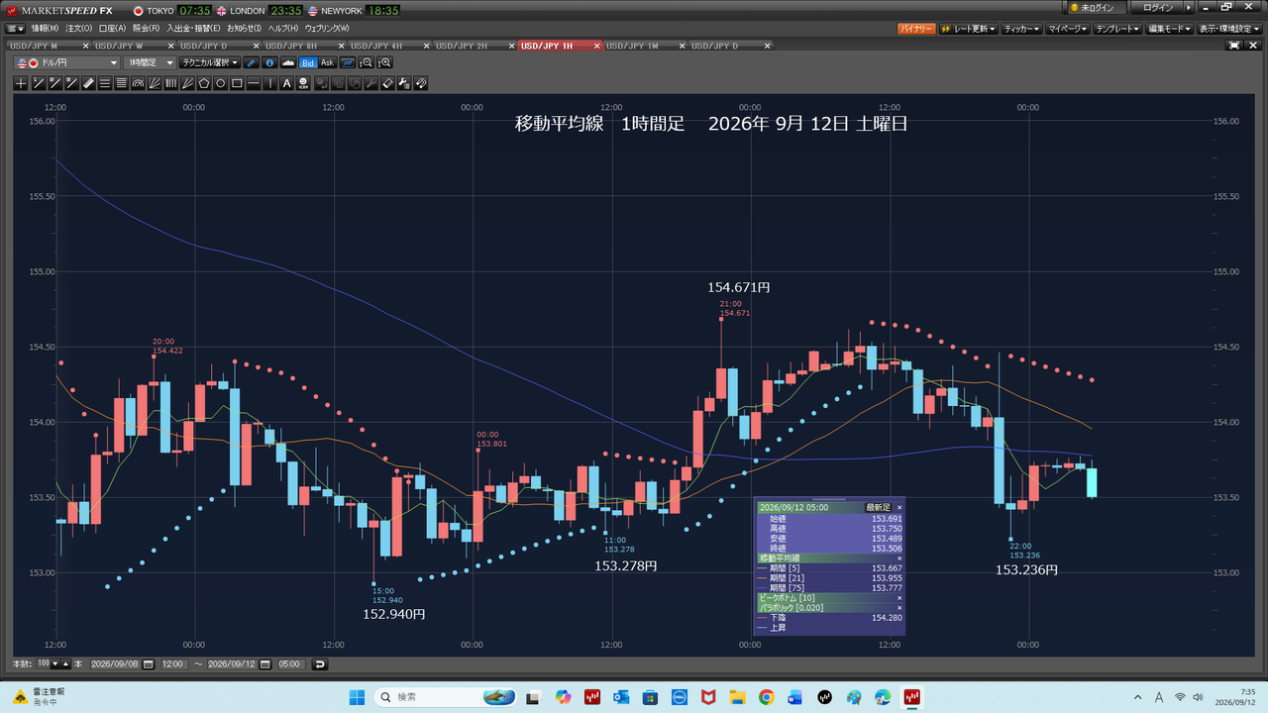
Task: Open calendar picker for start date
Action: click(x=148, y=663)
